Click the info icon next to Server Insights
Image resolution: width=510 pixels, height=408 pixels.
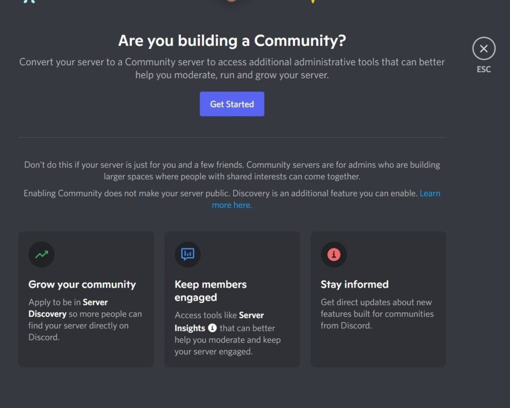(212, 328)
